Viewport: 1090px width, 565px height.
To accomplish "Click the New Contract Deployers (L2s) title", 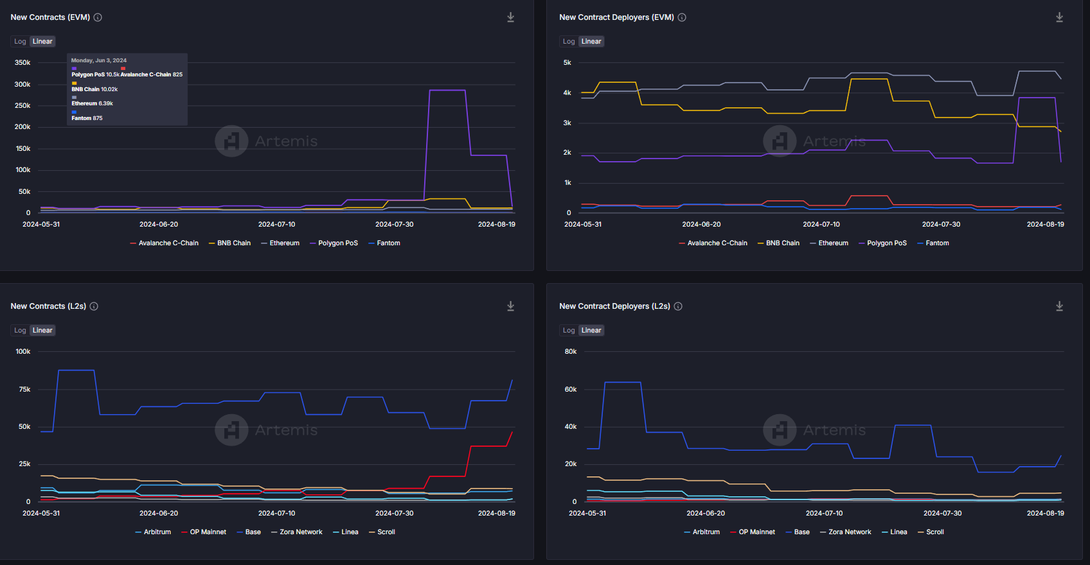I will coord(614,306).
